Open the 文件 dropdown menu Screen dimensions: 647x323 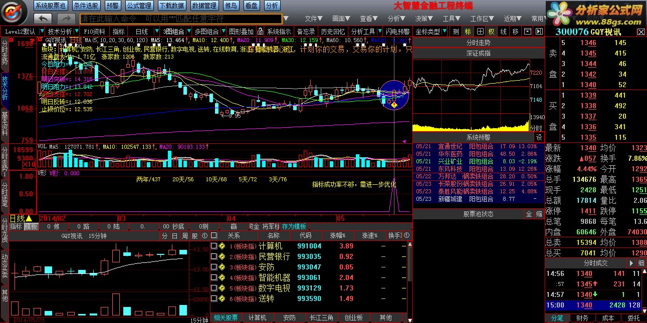(314, 19)
